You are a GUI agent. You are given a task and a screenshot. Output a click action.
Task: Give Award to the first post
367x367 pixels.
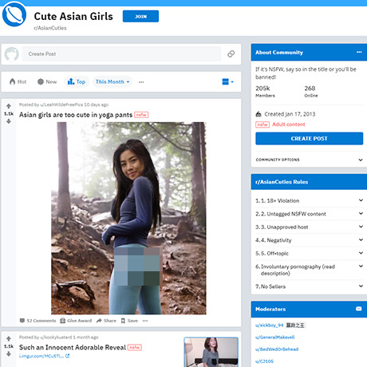coord(76,321)
